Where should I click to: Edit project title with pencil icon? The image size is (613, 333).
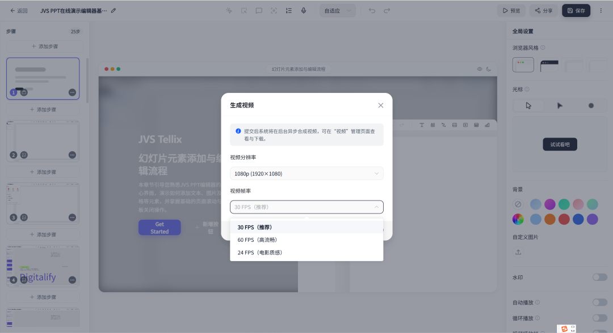coord(114,11)
